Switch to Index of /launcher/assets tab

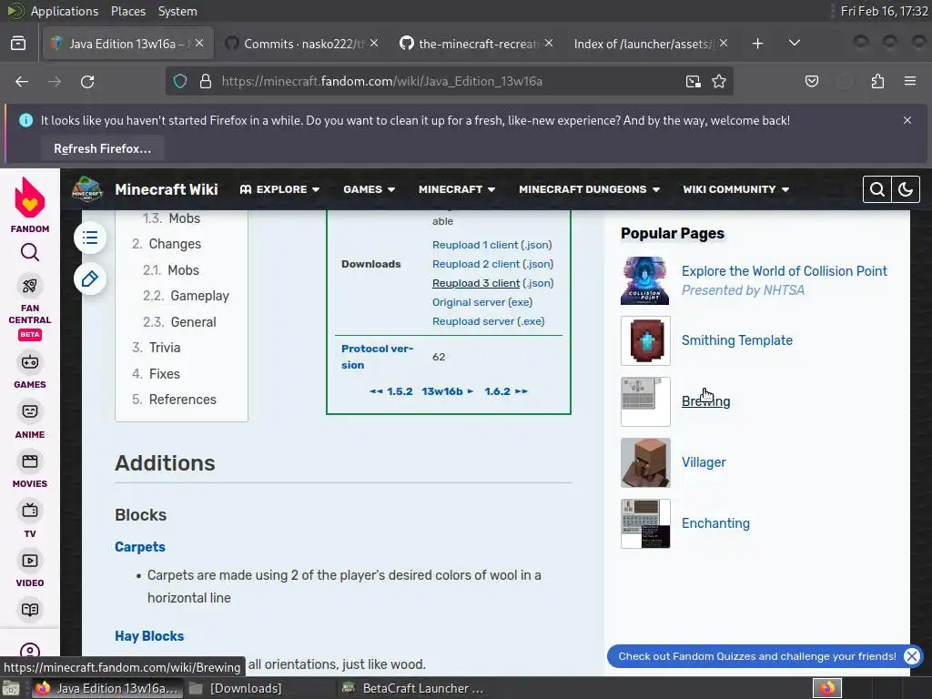tap(650, 44)
